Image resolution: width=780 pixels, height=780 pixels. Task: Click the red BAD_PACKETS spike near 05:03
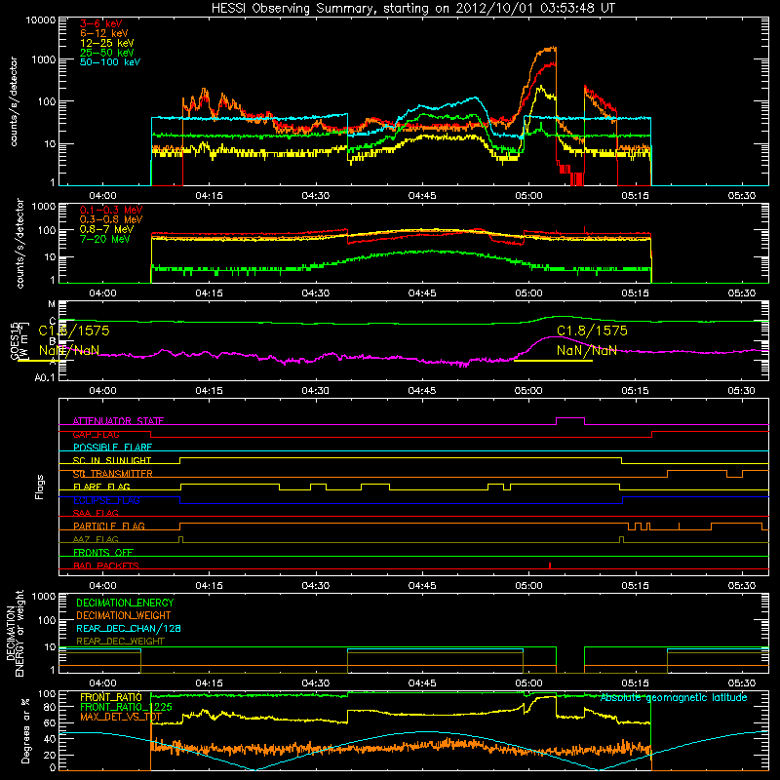point(550,565)
